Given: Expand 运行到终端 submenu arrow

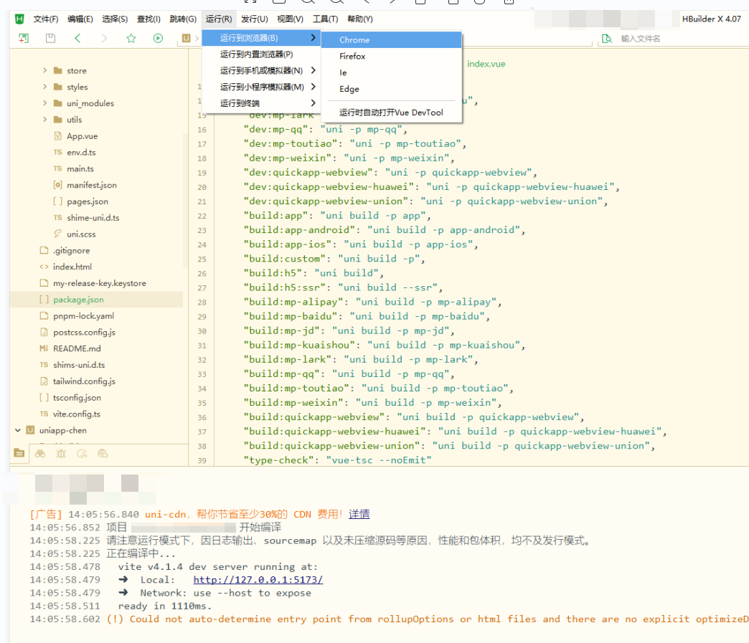Looking at the screenshot, I should click(x=313, y=103).
